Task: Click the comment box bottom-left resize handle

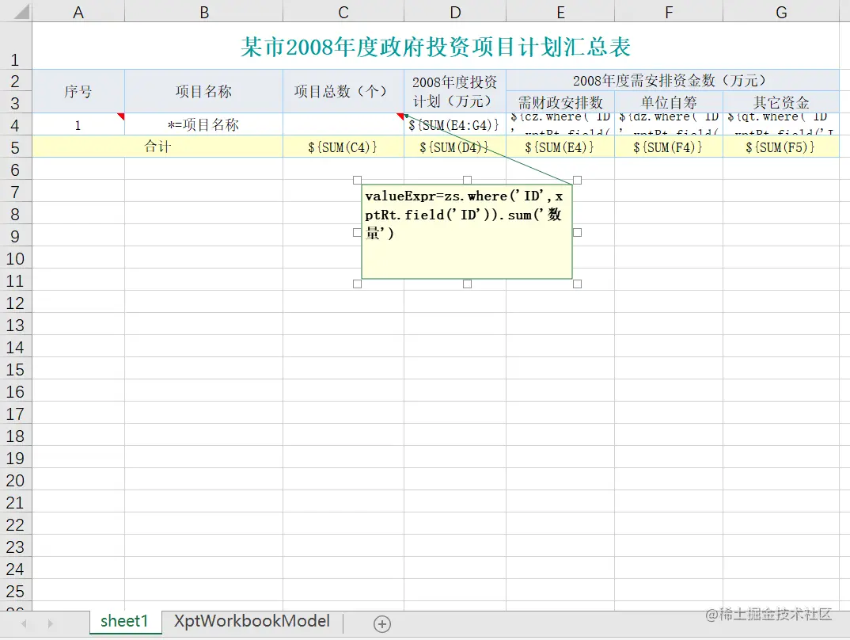Action: [357, 284]
